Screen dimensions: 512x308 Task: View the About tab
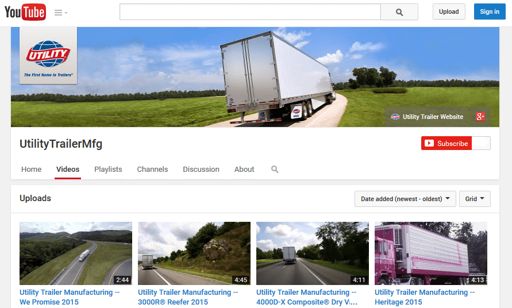[x=244, y=169]
